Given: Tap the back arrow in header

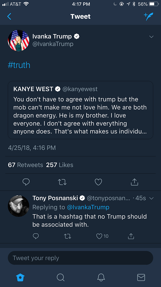Looking at the screenshot, I should click(9, 16).
